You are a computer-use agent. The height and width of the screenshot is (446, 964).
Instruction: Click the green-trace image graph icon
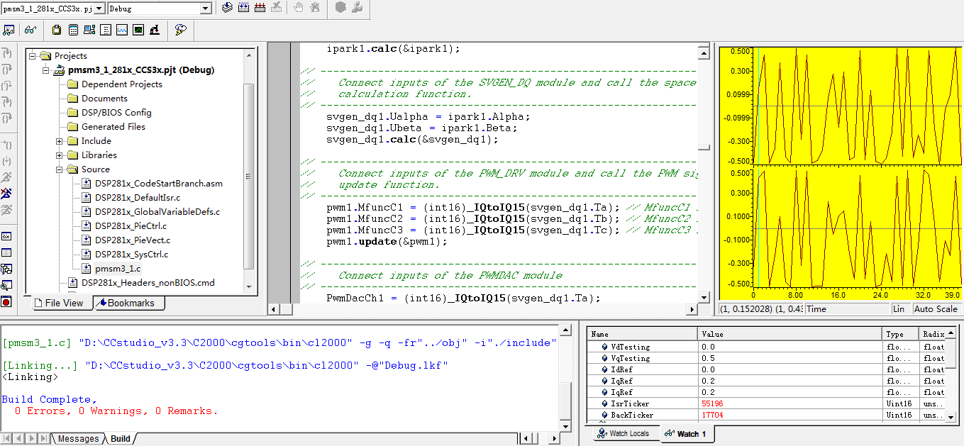[x=138, y=30]
